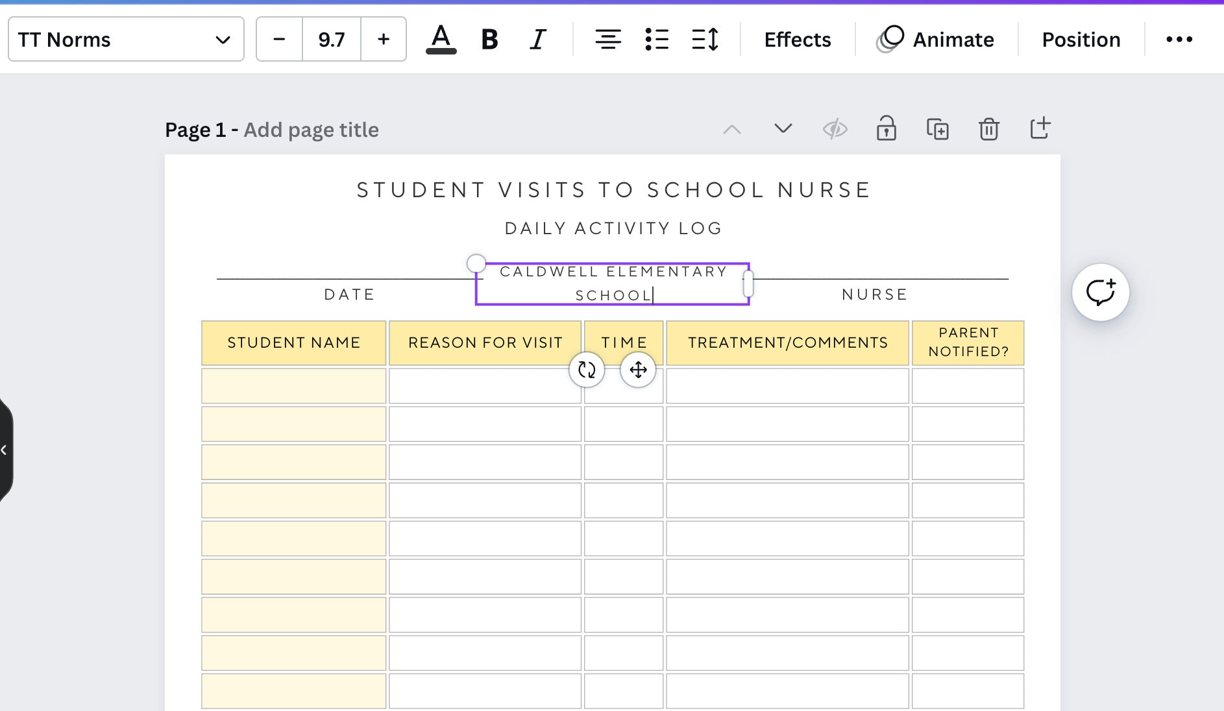Click the rotate handle on the table

point(586,370)
